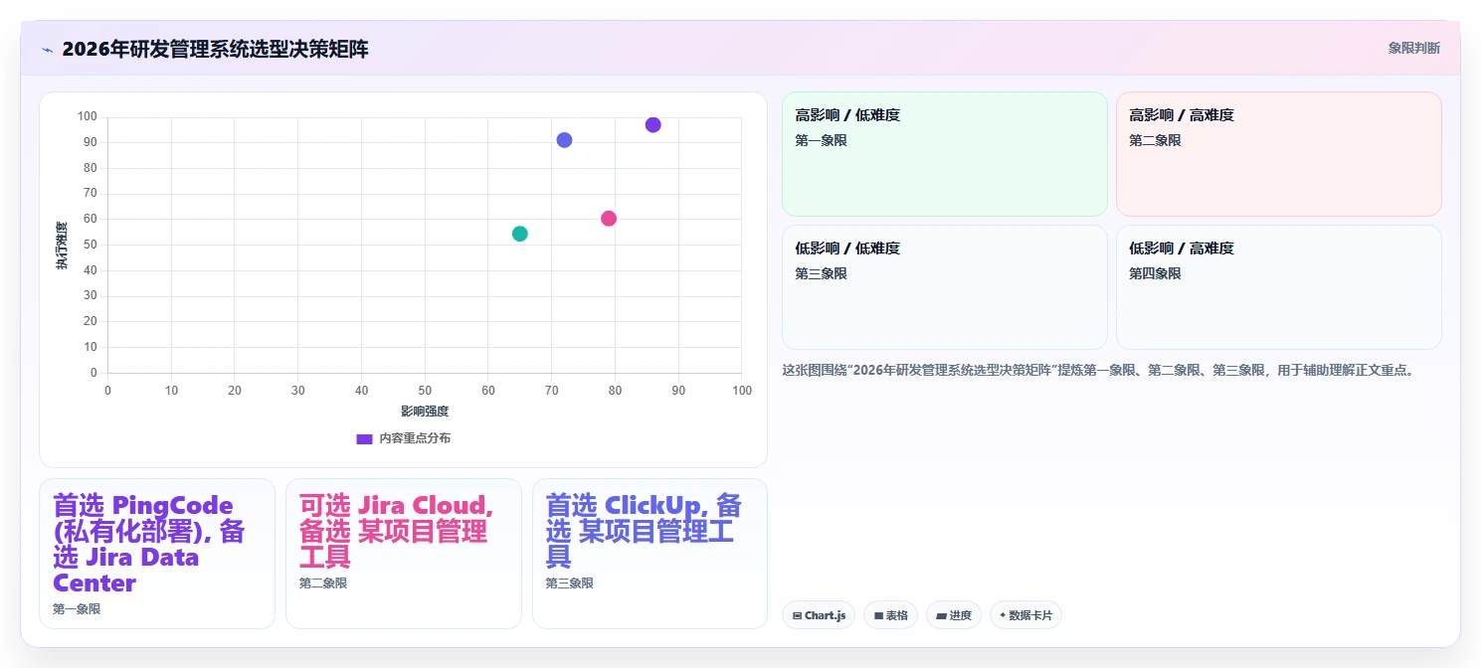Select the indigo blue data point on chart
The width and height of the screenshot is (1481, 668).
(564, 140)
